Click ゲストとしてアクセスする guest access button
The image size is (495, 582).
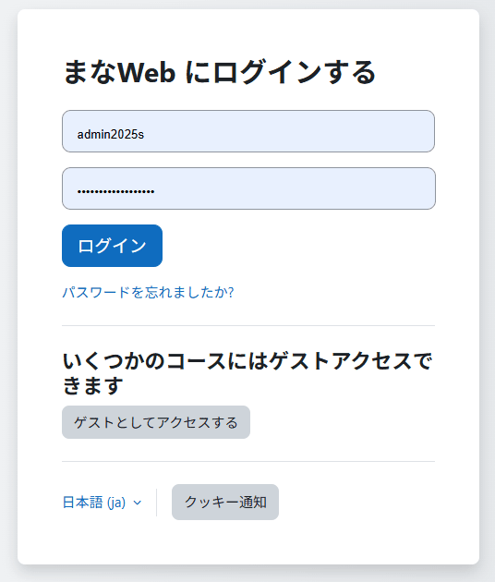[156, 422]
